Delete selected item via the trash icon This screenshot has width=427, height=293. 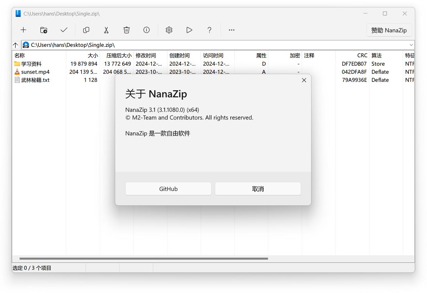coord(126,30)
